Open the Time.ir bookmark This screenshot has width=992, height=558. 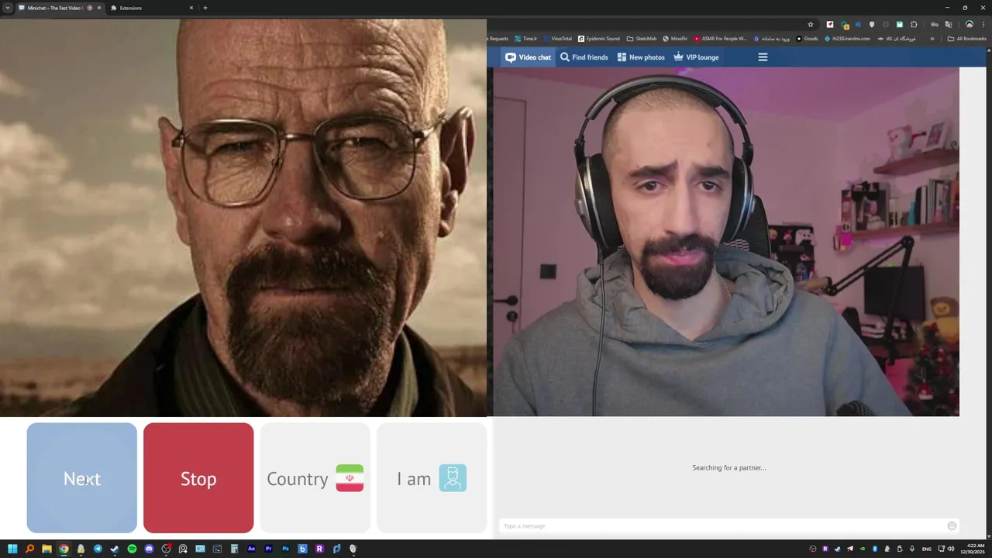click(x=525, y=39)
